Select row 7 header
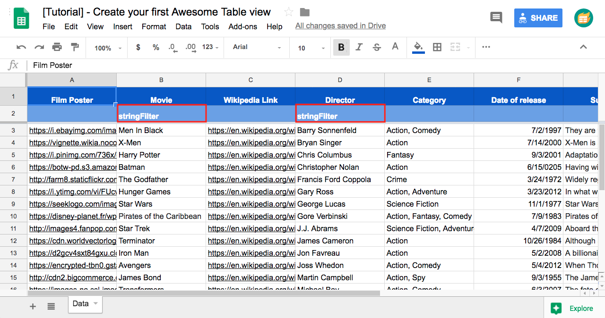The image size is (605, 318). pyautogui.click(x=13, y=179)
